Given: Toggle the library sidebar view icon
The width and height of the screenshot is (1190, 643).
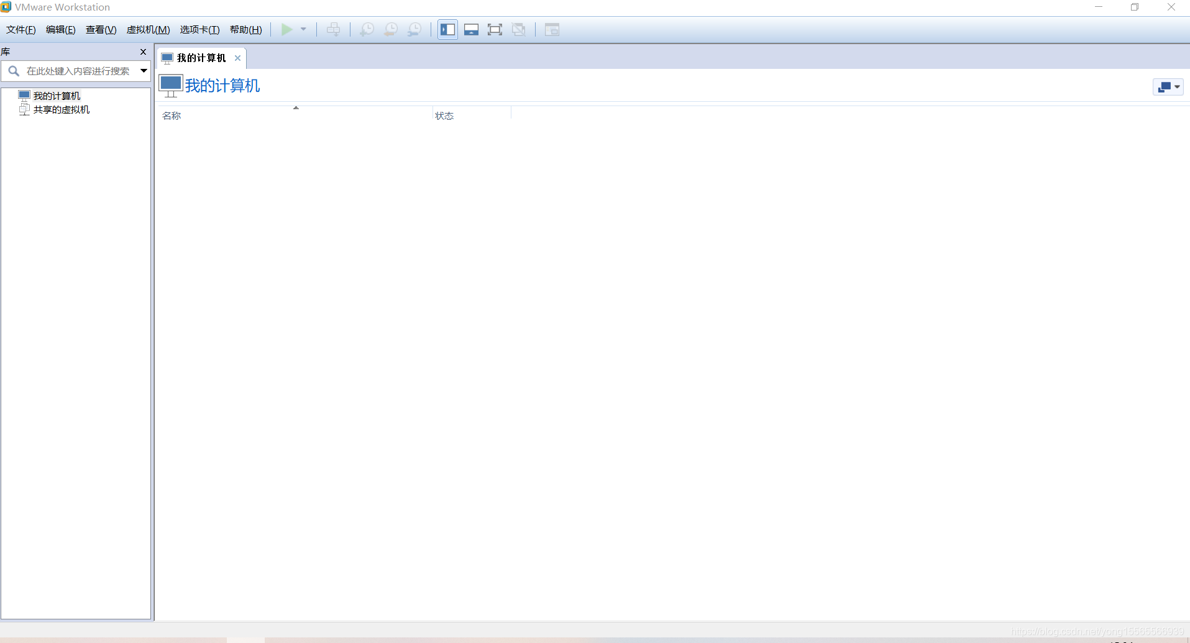Looking at the screenshot, I should 447,30.
